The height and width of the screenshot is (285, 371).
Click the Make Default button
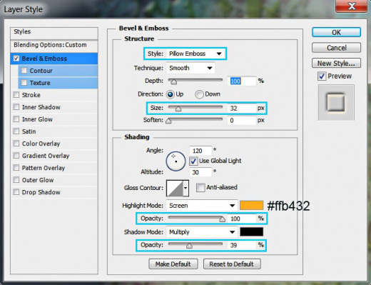pos(173,264)
